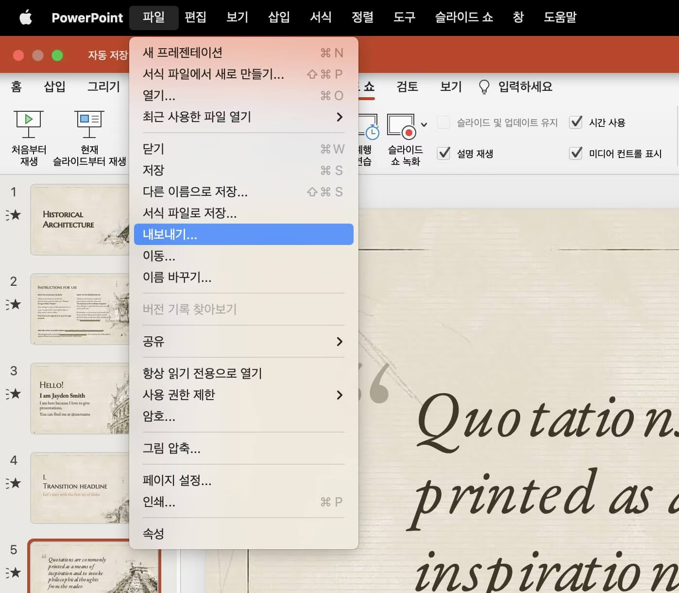Image resolution: width=679 pixels, height=593 pixels.
Task: Open the Apple menu
Action: pyautogui.click(x=26, y=17)
